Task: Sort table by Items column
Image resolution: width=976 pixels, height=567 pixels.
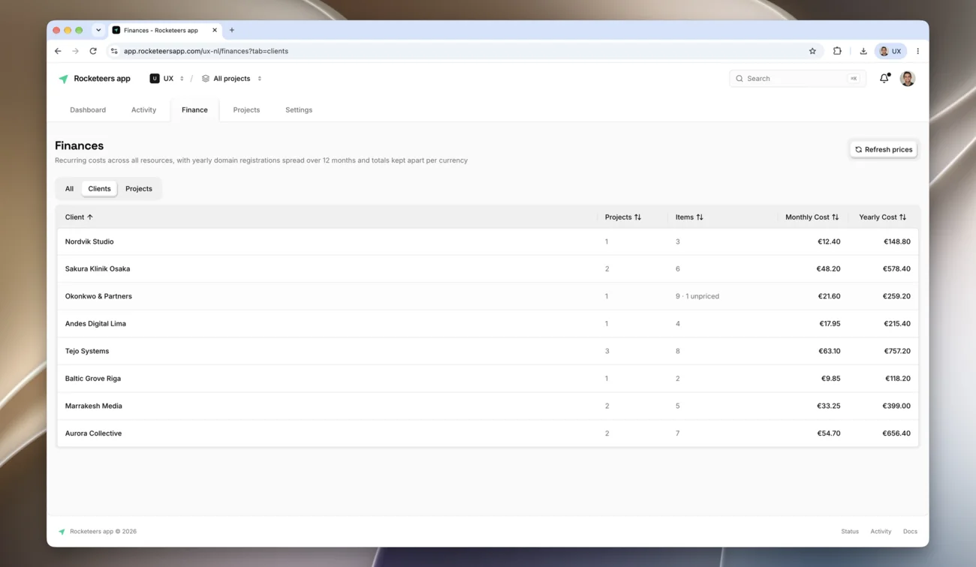Action: click(x=689, y=217)
